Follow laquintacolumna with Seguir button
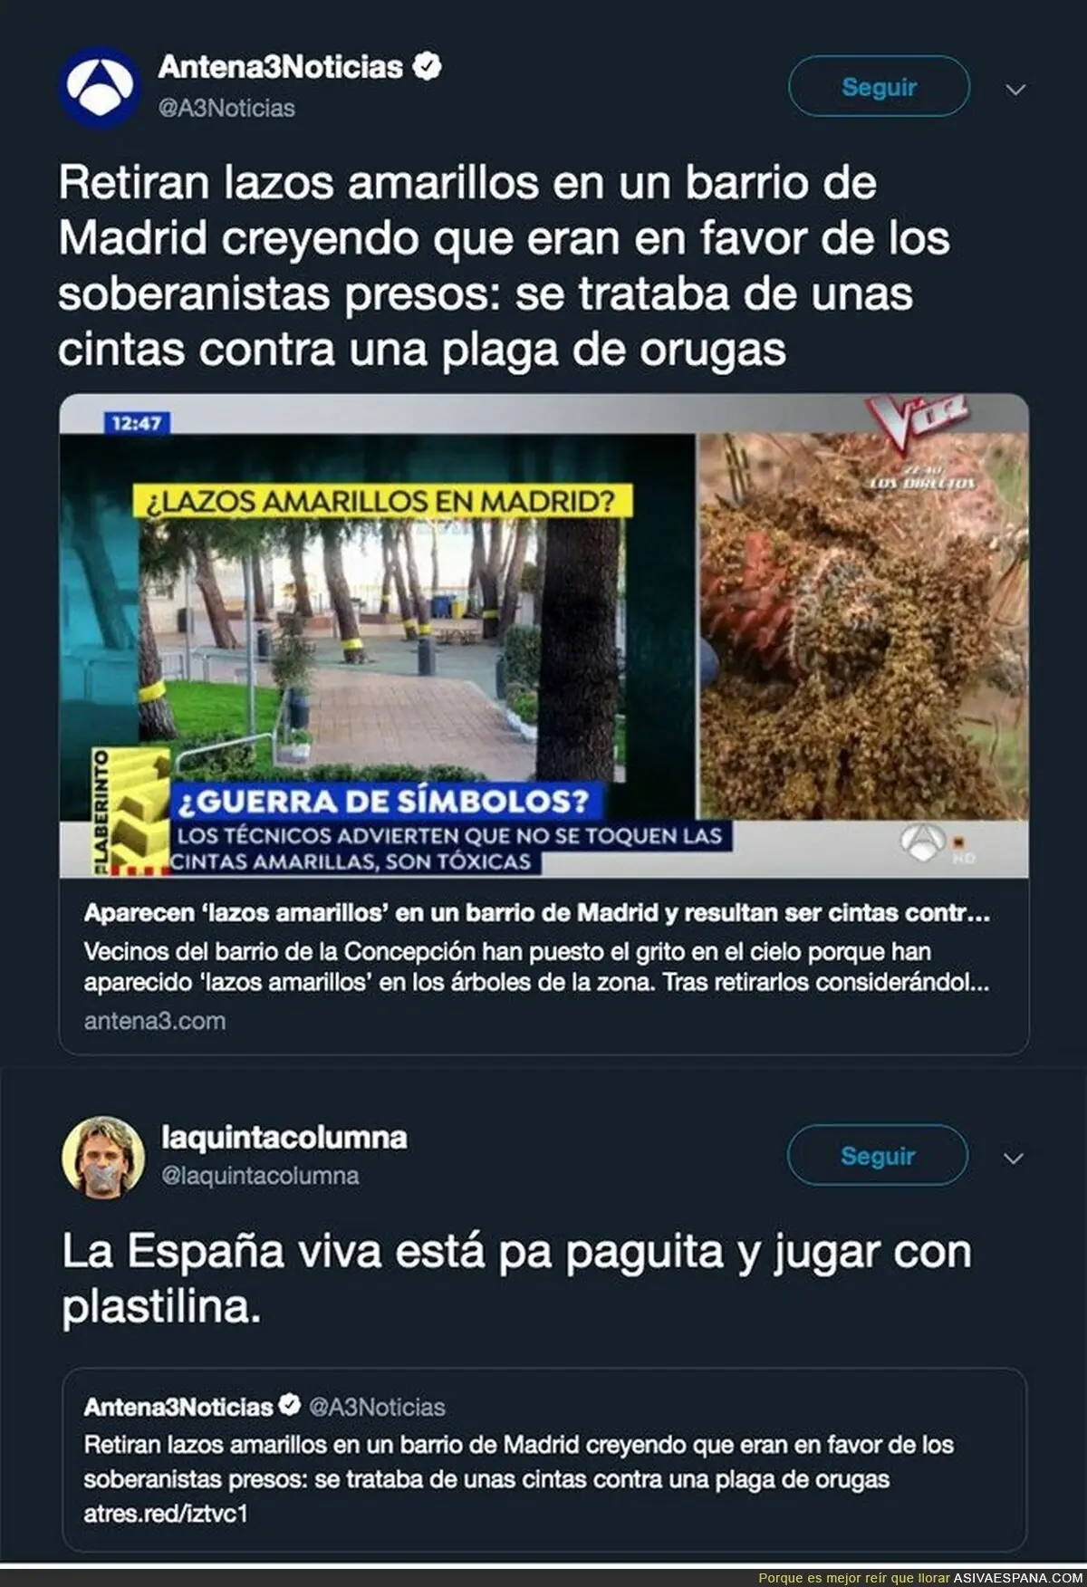 [x=878, y=1156]
